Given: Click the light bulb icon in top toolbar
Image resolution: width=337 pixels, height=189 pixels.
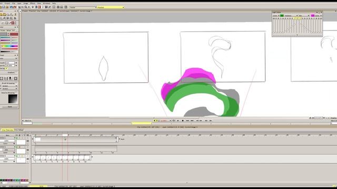Looking at the screenshot, I should 43,7.
